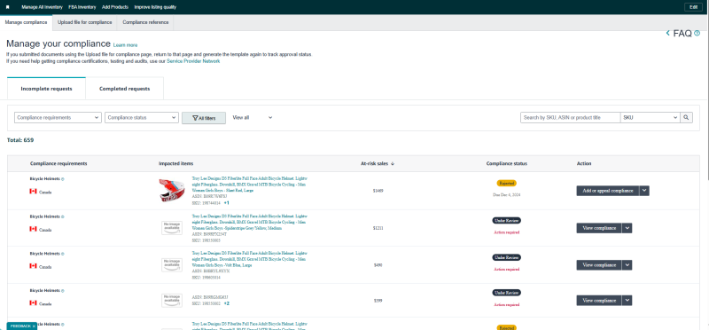This screenshot has height=330, width=709.
Task: Select the Incomplete requests tab
Action: pyautogui.click(x=46, y=89)
